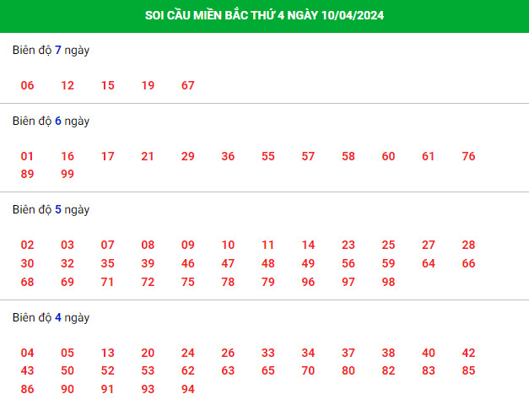This screenshot has width=529, height=405.
Task: Select number 01 in the 6-day group
Action: [x=27, y=156]
